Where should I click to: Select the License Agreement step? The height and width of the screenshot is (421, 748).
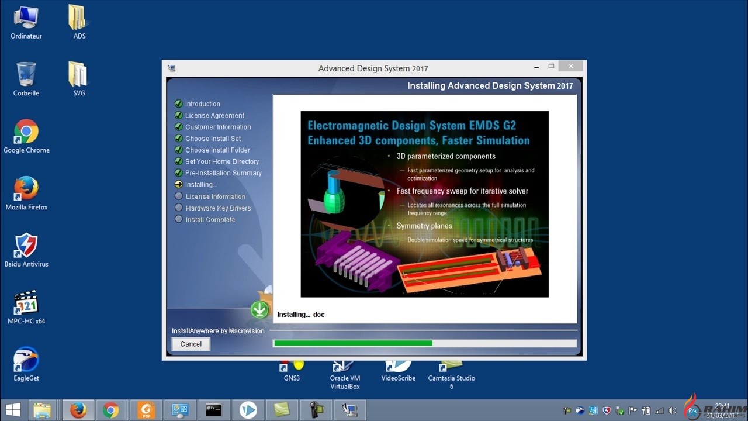[214, 116]
